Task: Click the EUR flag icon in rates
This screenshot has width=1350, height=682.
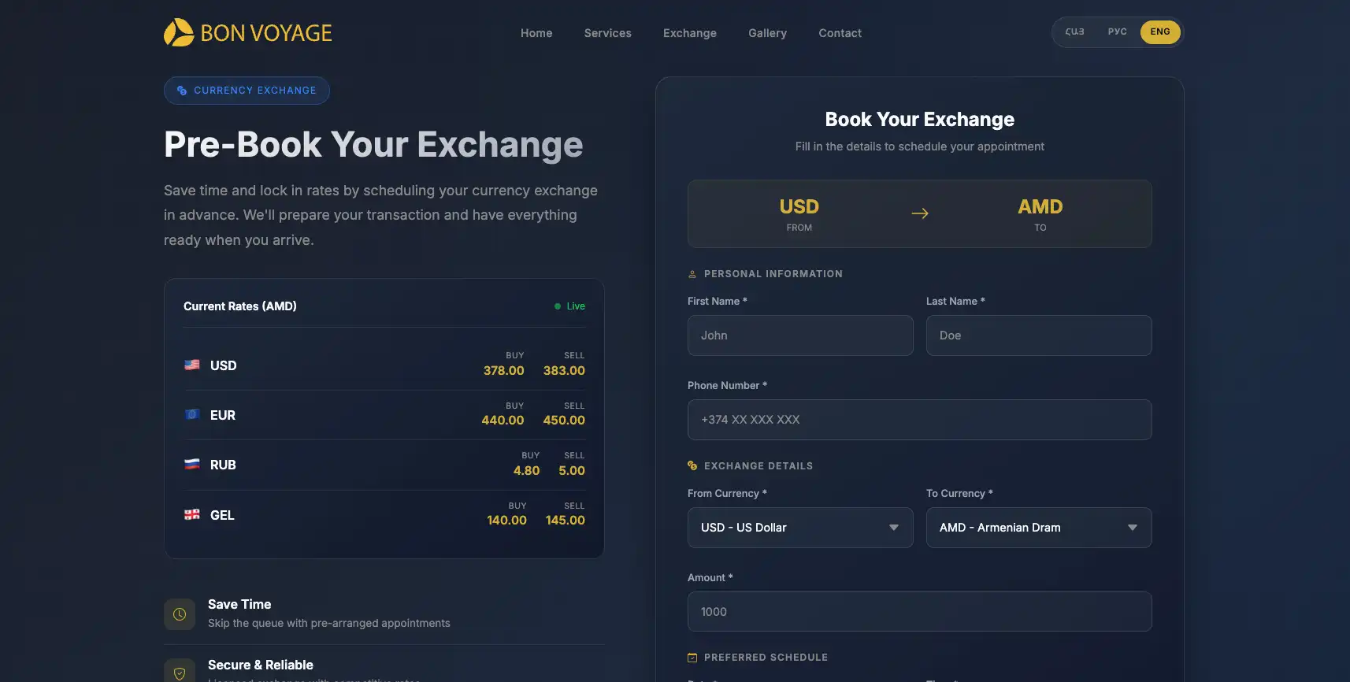Action: point(192,414)
